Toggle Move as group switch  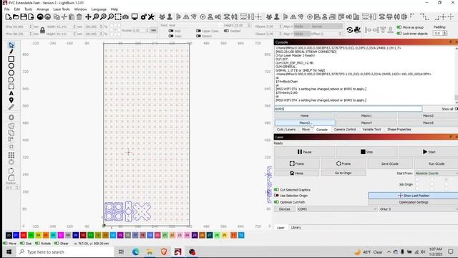399,27
